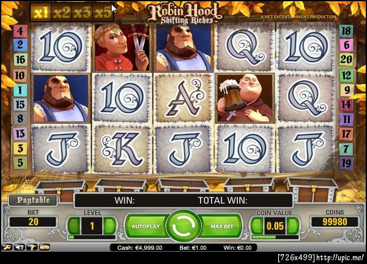Highlight payline number 18

(x=346, y=31)
